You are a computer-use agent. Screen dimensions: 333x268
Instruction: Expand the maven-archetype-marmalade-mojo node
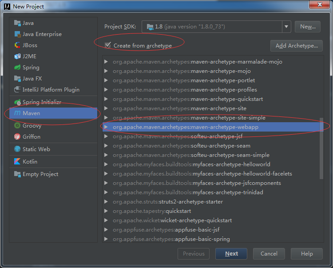coord(106,62)
